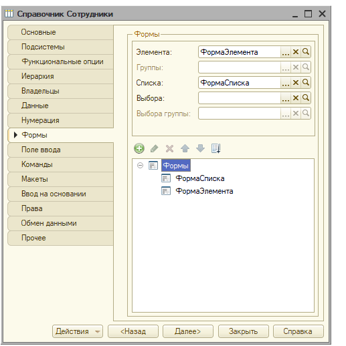Click the Далее> button

[188, 331]
